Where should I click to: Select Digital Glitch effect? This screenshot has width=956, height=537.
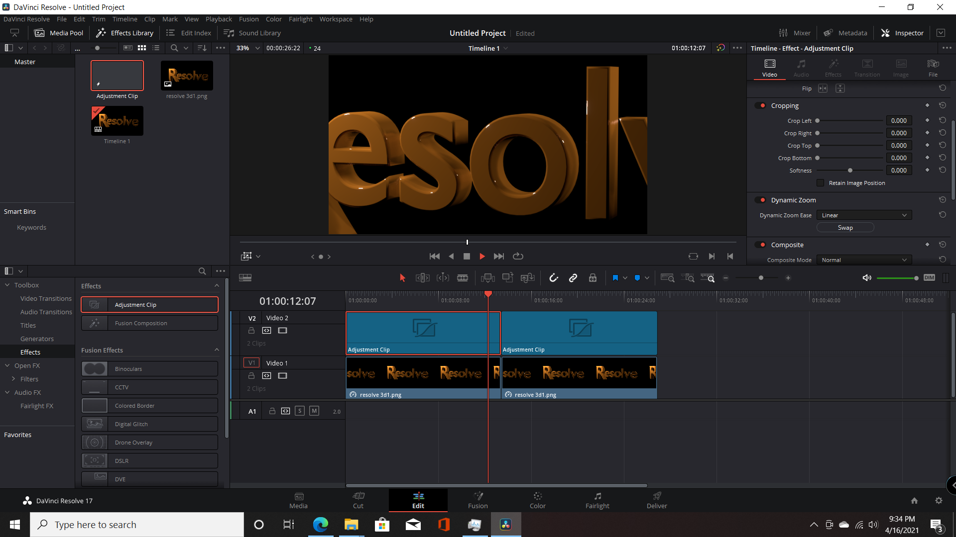pyautogui.click(x=149, y=424)
